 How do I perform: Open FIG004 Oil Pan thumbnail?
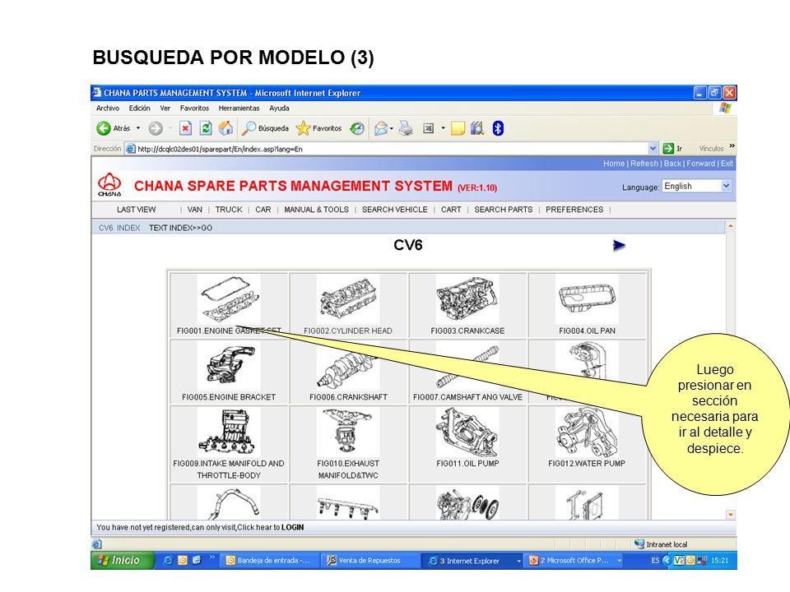click(587, 300)
